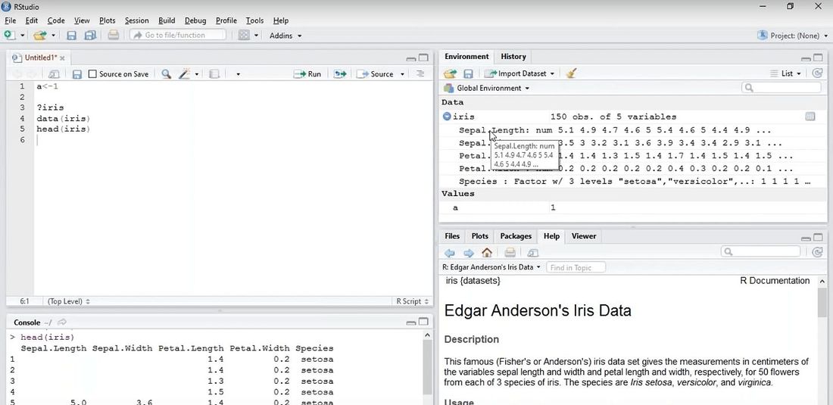Click the save workspace icon in Environment

click(x=468, y=73)
